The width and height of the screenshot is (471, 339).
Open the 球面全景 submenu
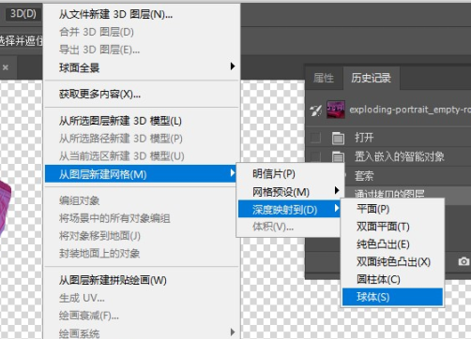pos(142,67)
